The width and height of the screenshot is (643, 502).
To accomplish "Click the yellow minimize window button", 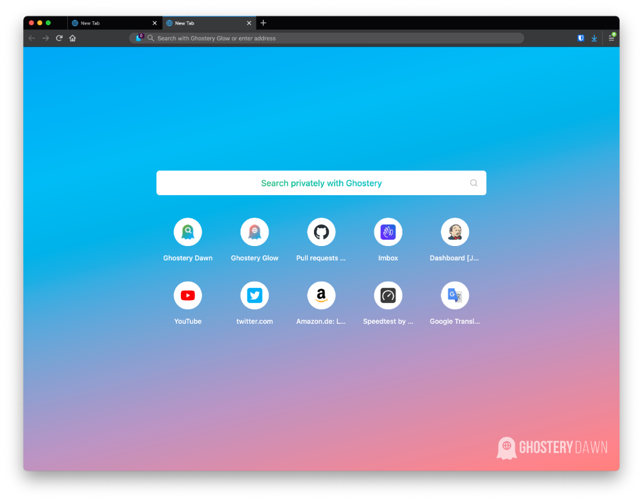I will [40, 23].
